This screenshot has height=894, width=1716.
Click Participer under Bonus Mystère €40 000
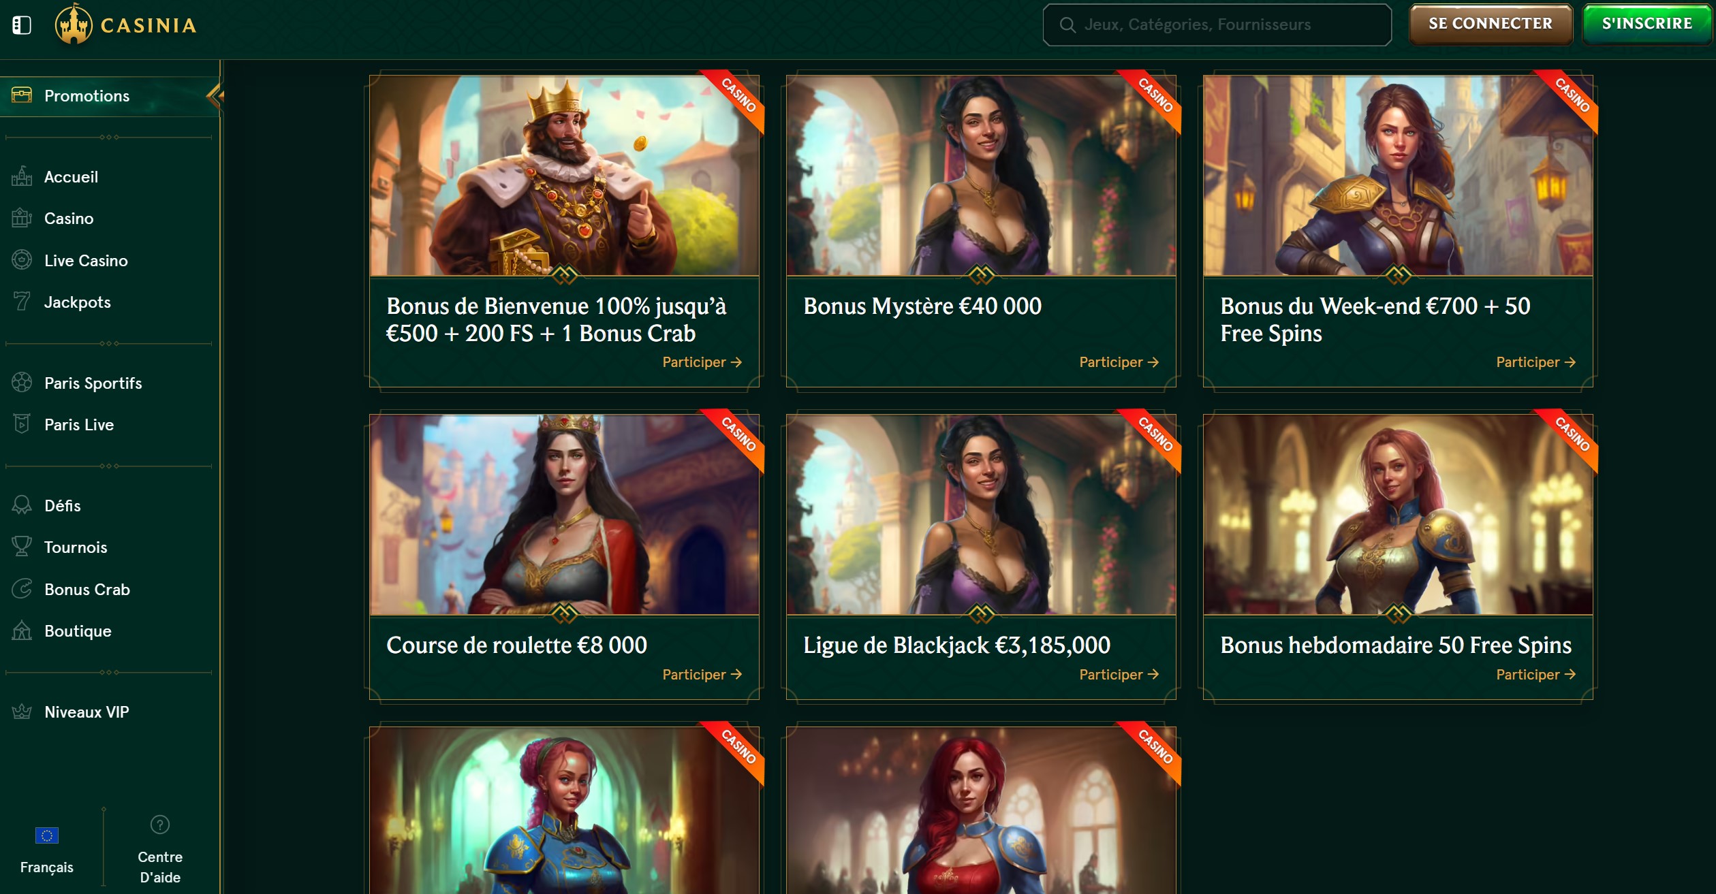pyautogui.click(x=1119, y=362)
